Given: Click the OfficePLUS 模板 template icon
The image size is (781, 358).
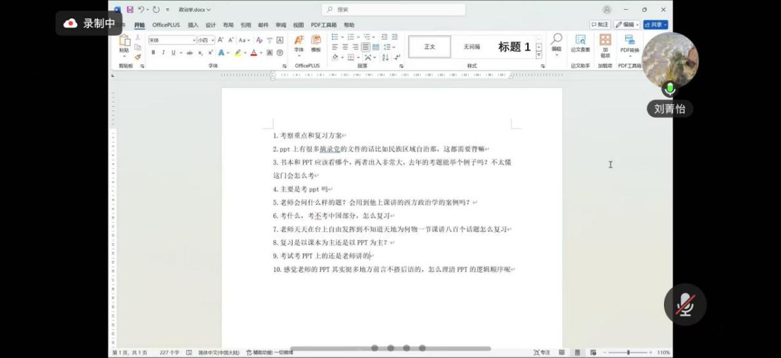Looking at the screenshot, I should tap(316, 44).
